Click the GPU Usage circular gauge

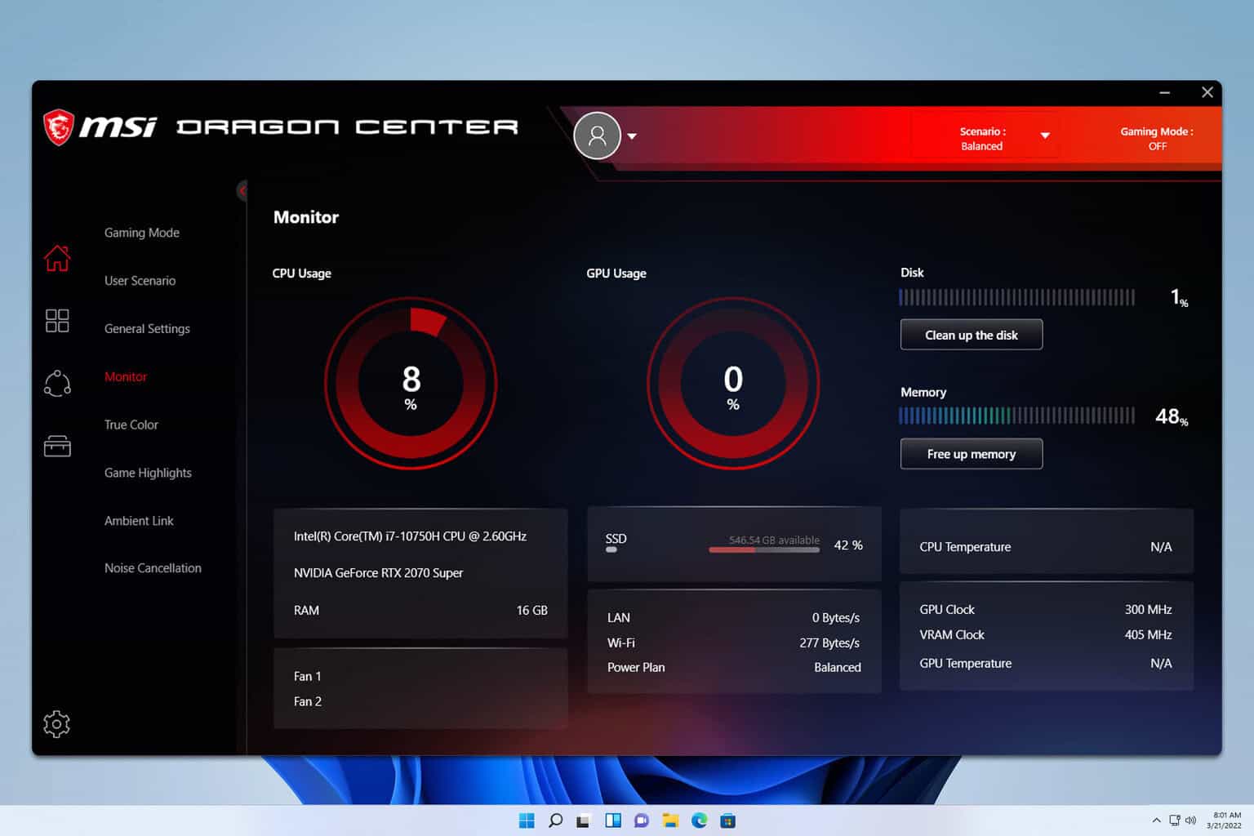(x=733, y=383)
